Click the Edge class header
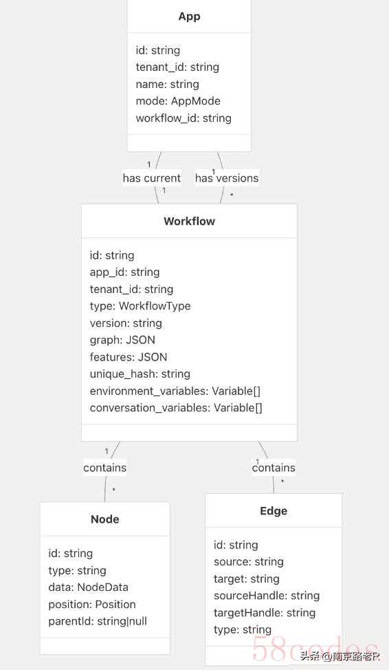Viewport: 389px width, 670px height. [x=274, y=510]
